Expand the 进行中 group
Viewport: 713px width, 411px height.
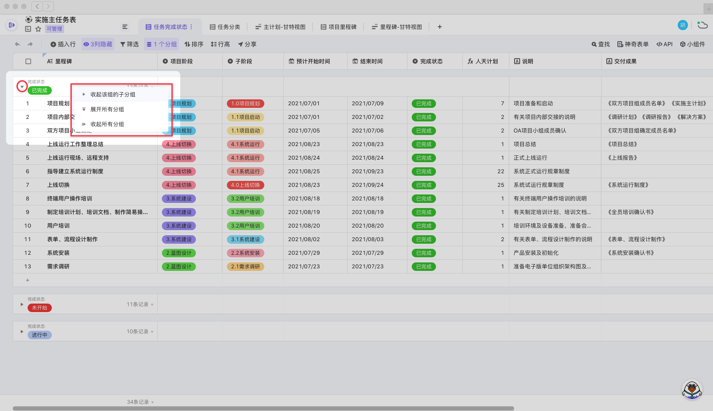(x=22, y=332)
